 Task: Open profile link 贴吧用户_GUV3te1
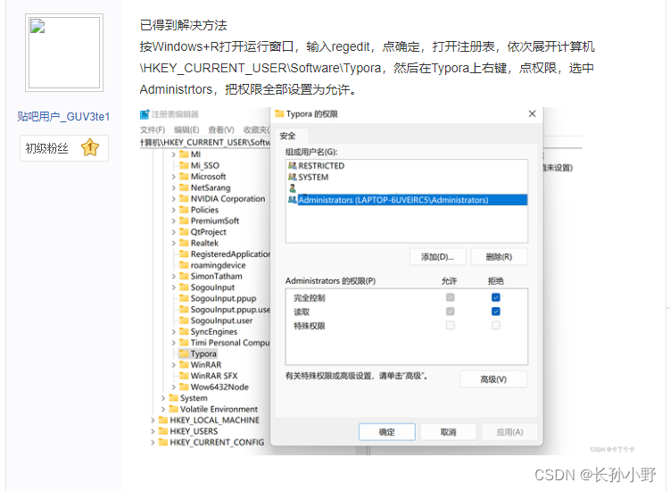pyautogui.click(x=63, y=117)
